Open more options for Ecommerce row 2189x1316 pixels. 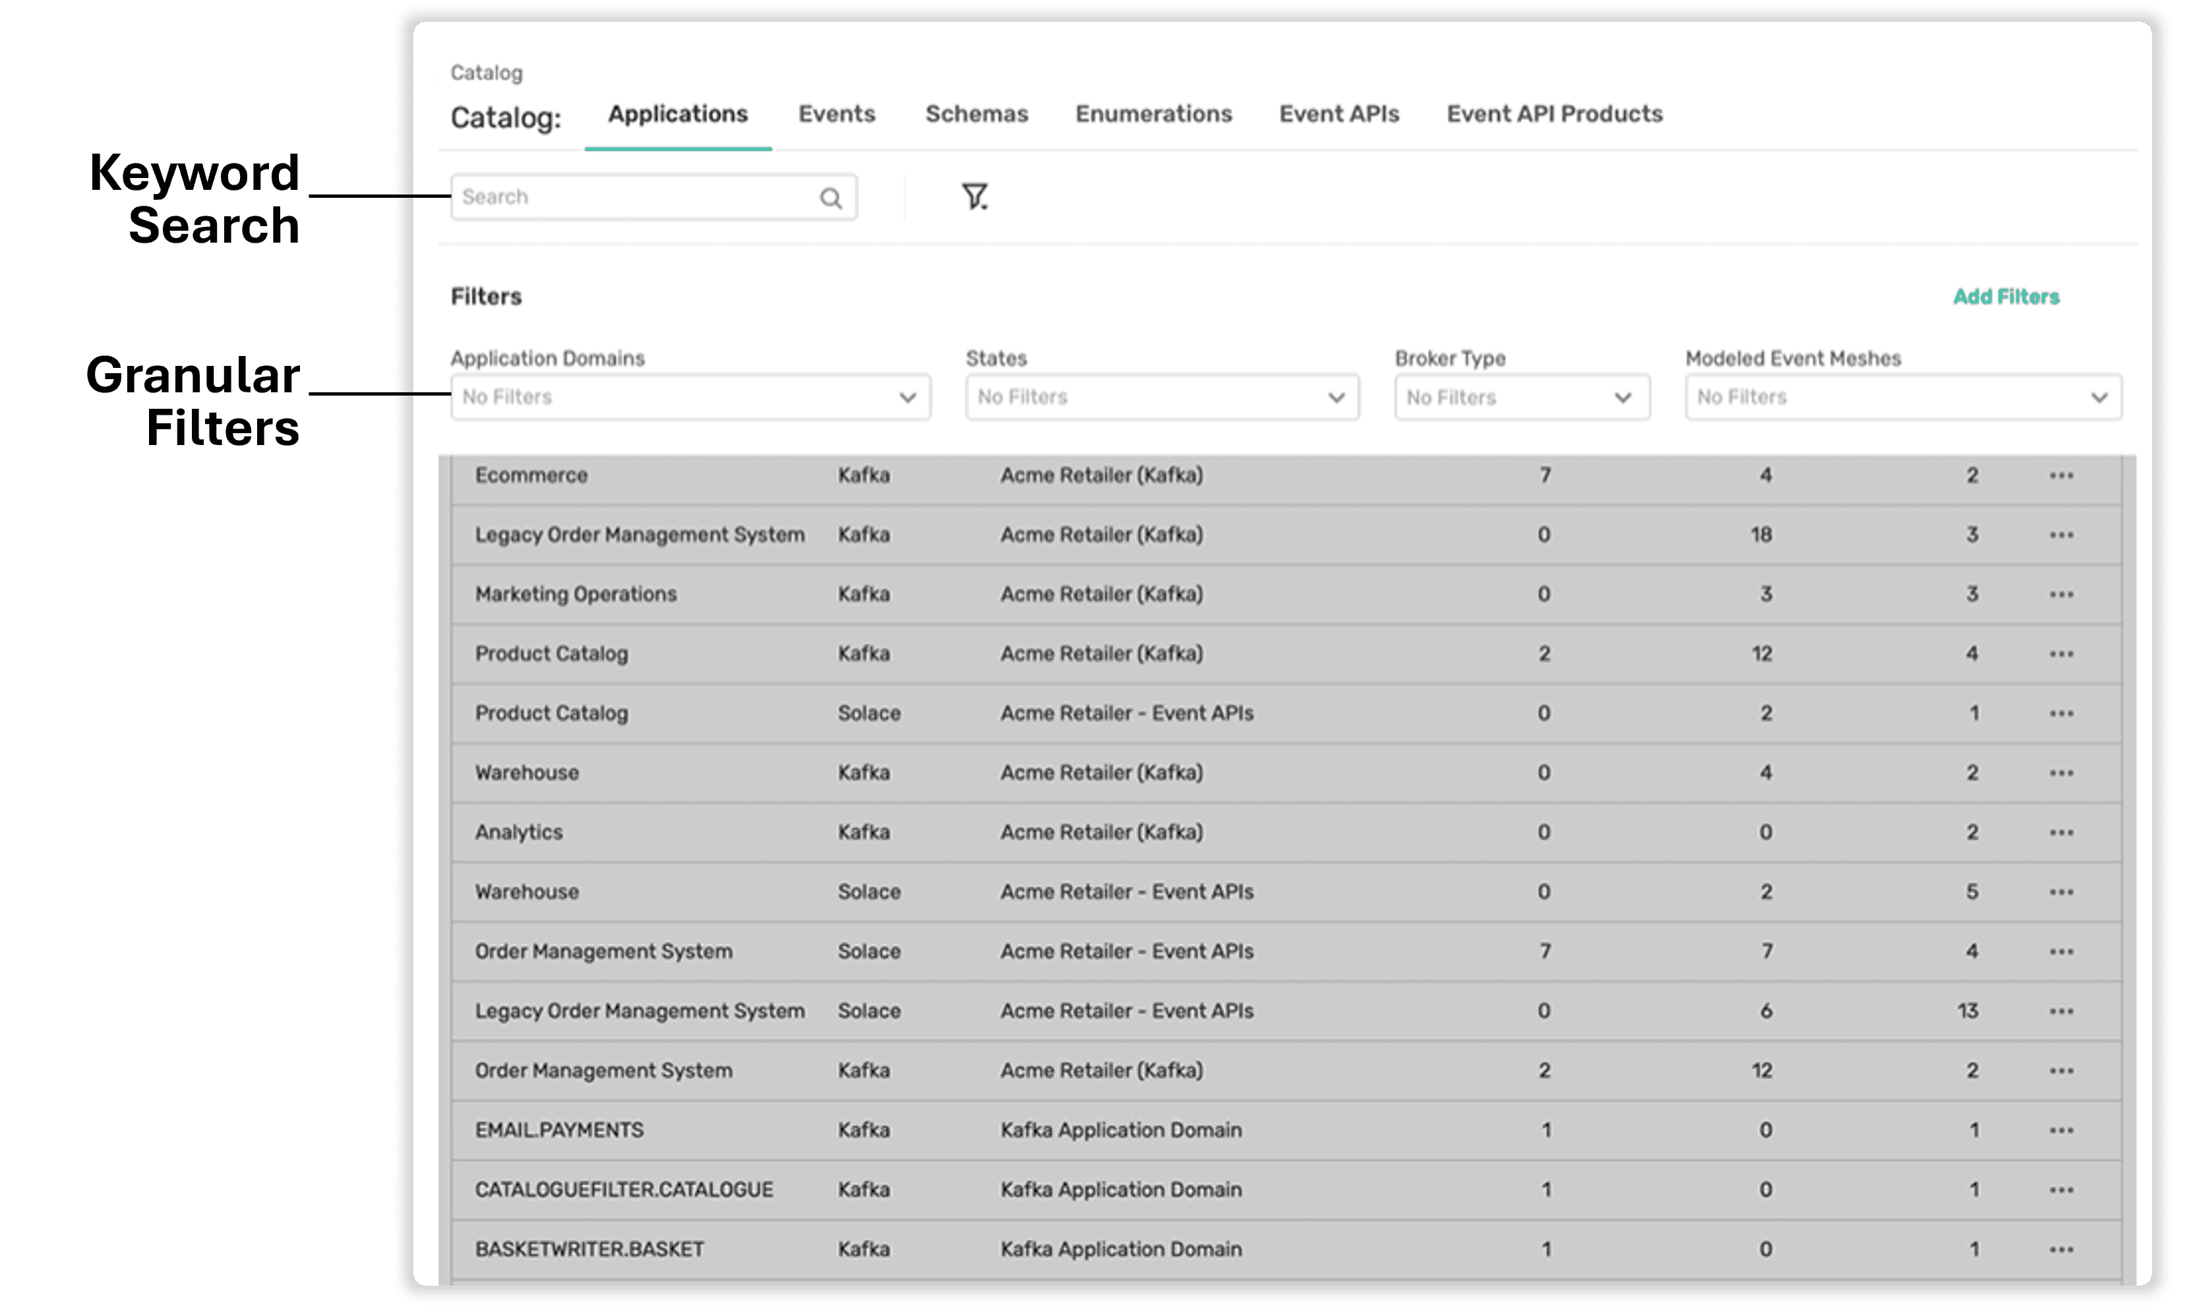click(2060, 476)
